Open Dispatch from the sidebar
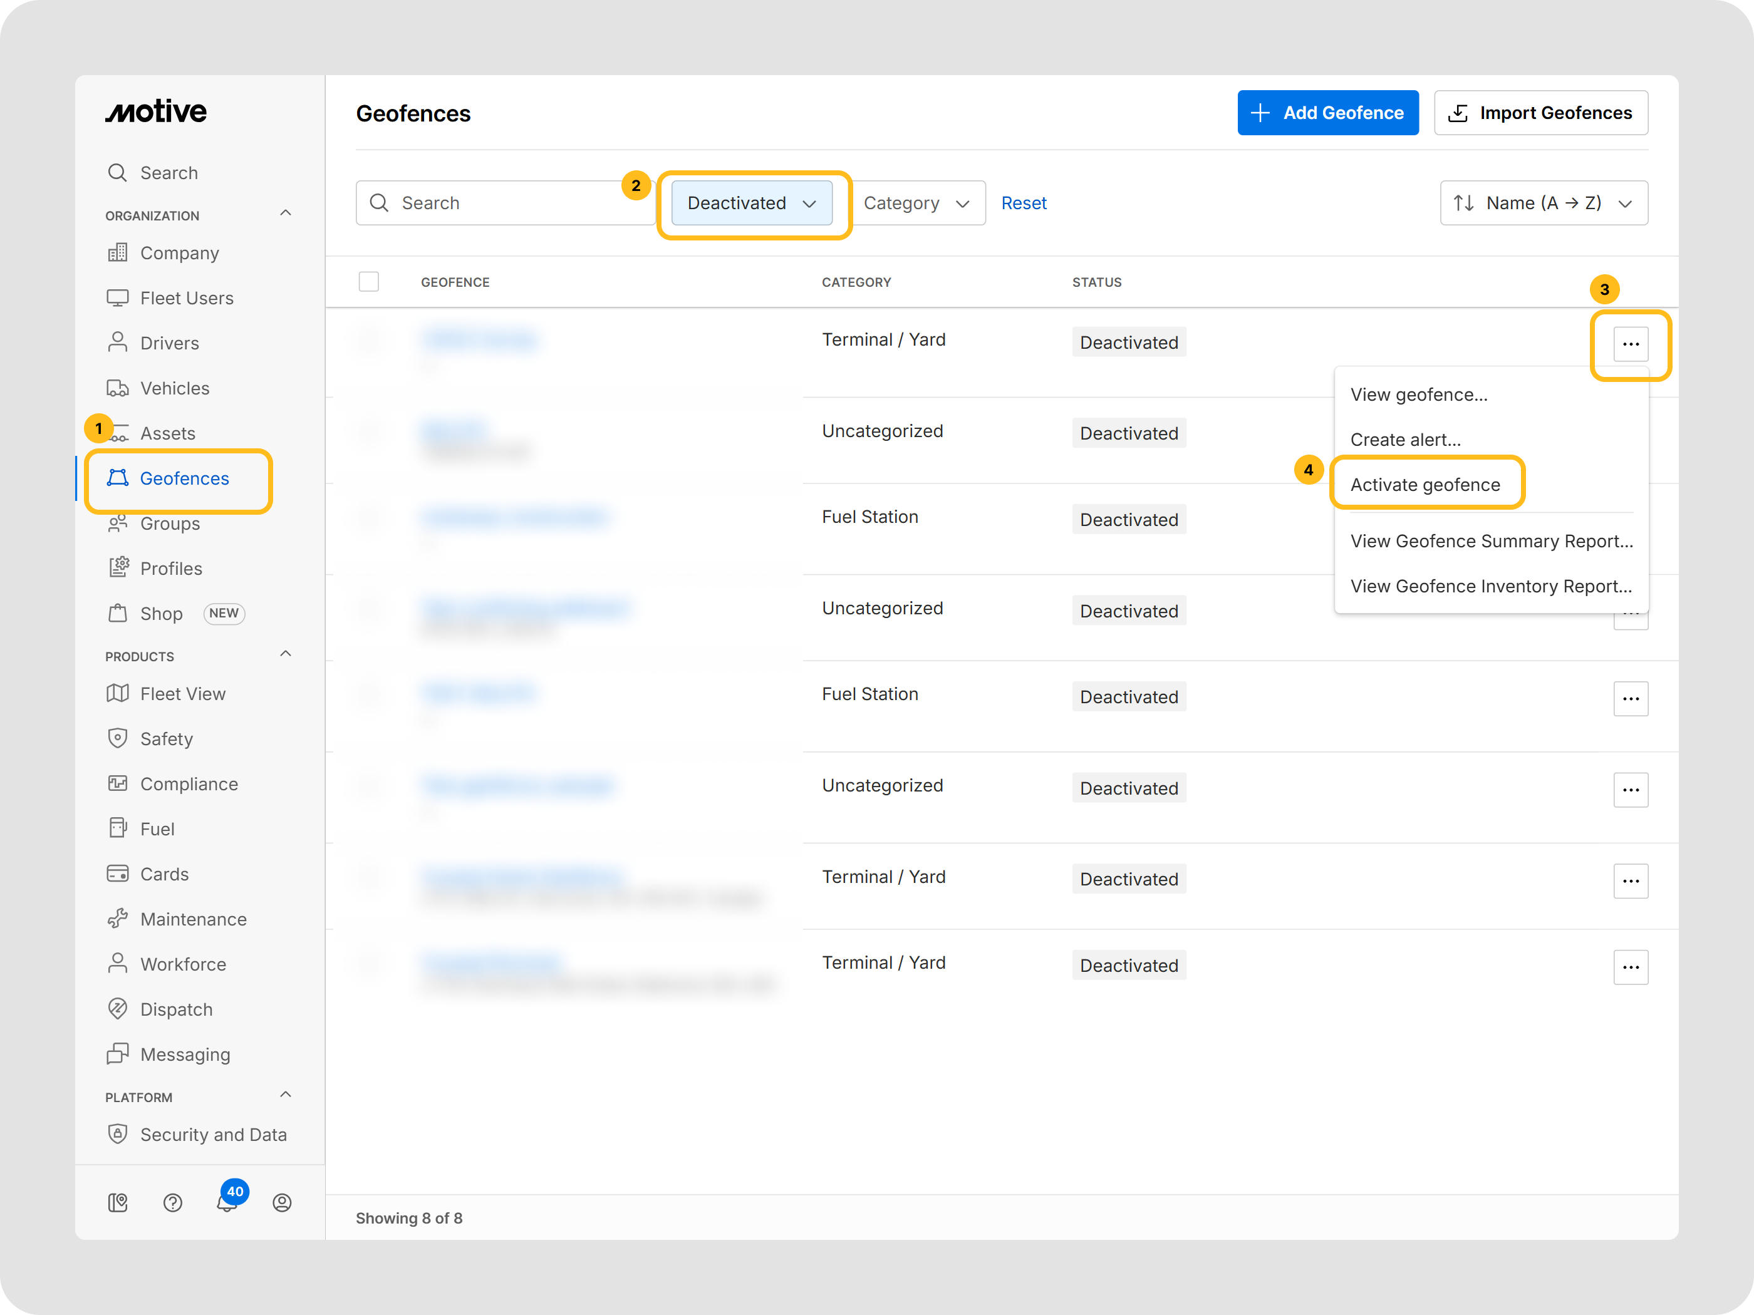The image size is (1754, 1315). coord(176,1009)
